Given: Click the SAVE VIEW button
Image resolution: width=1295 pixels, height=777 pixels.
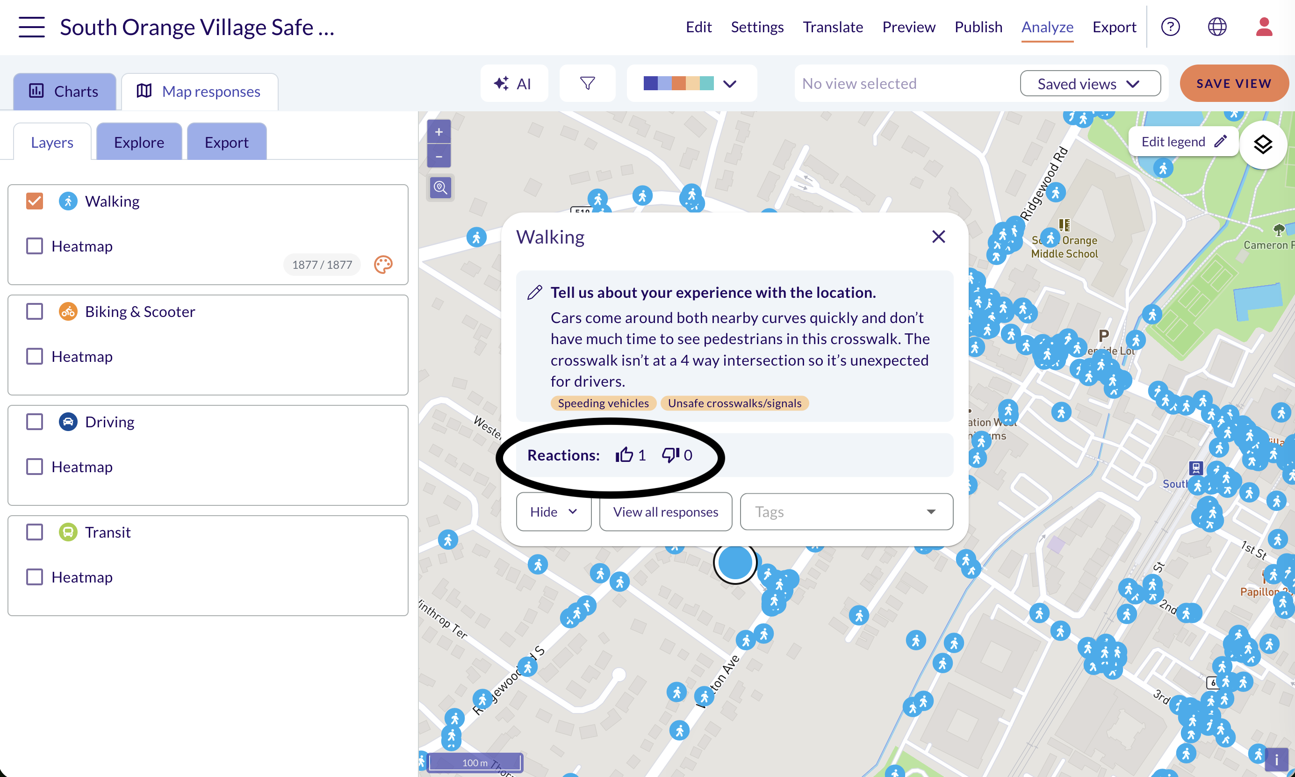Looking at the screenshot, I should pyautogui.click(x=1234, y=83).
